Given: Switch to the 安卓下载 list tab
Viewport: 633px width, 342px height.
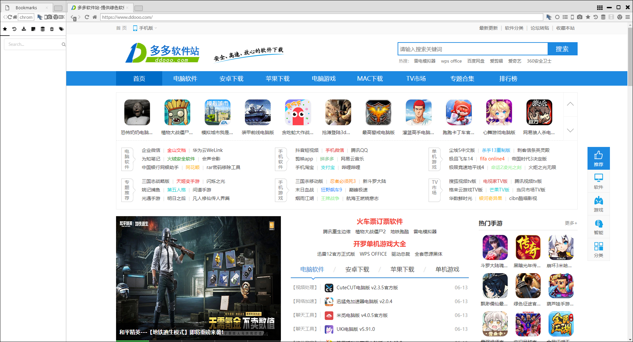Looking at the screenshot, I should (x=357, y=270).
